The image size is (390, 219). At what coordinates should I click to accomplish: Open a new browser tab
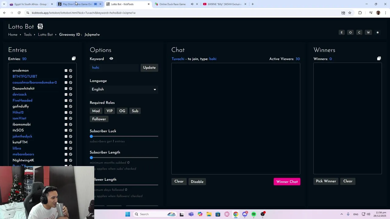tap(253, 4)
